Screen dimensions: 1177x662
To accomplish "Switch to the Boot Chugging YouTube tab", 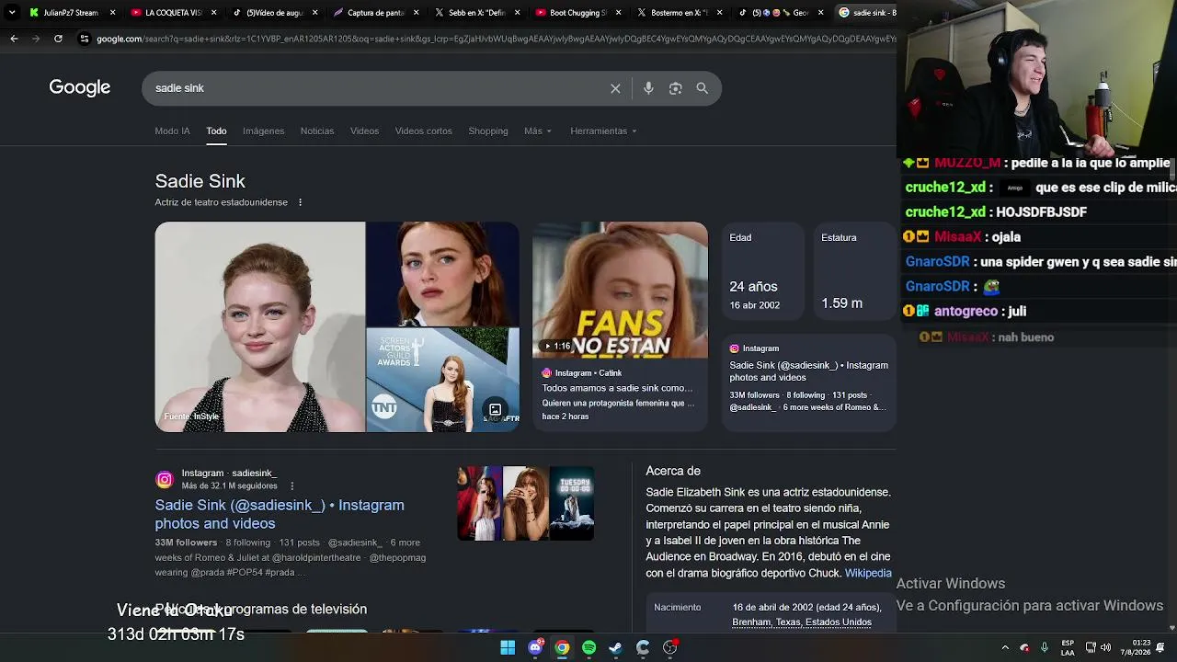I will [577, 13].
